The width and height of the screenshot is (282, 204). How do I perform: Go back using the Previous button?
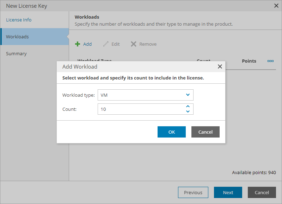[193, 192]
